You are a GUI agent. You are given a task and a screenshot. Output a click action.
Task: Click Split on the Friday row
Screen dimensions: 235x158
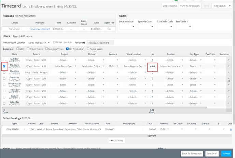(44, 97)
